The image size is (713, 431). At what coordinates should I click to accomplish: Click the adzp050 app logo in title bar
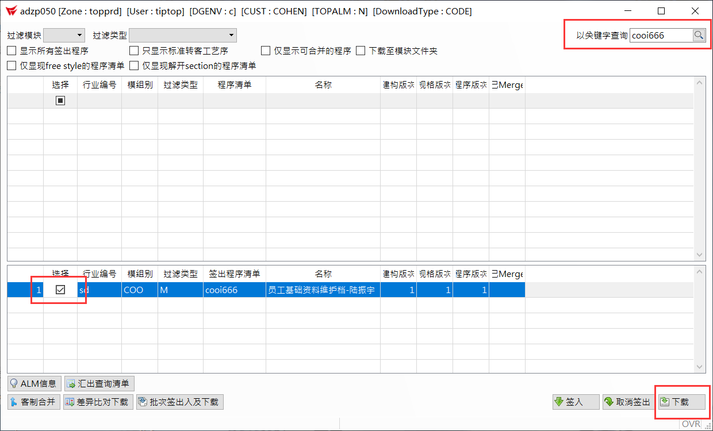point(11,11)
